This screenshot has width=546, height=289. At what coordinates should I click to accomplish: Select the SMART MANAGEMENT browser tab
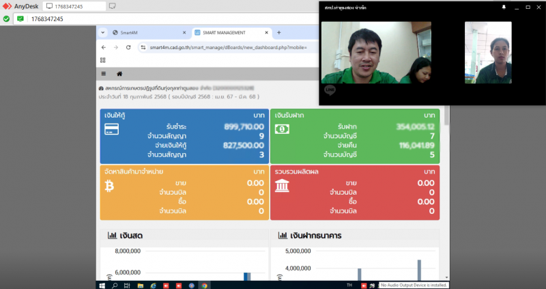click(231, 32)
